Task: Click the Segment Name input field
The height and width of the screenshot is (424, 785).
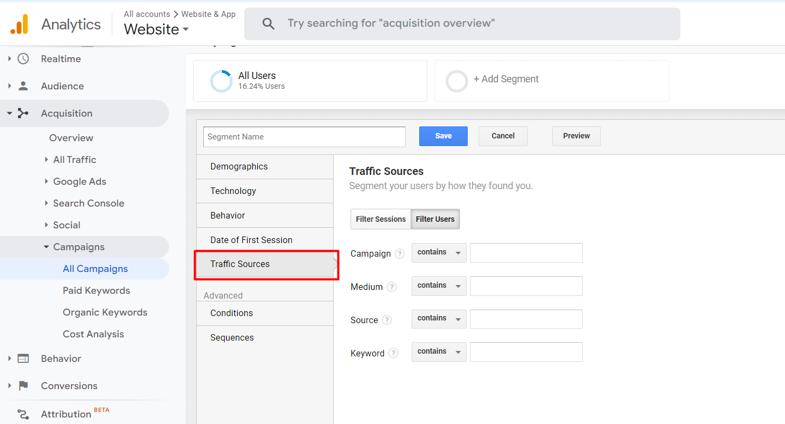Action: 304,137
